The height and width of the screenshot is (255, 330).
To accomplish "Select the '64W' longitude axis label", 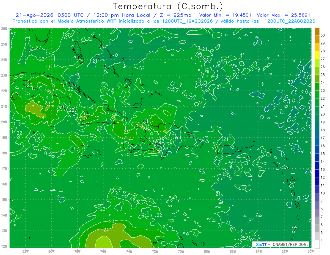I will pyautogui.click(x=259, y=251).
